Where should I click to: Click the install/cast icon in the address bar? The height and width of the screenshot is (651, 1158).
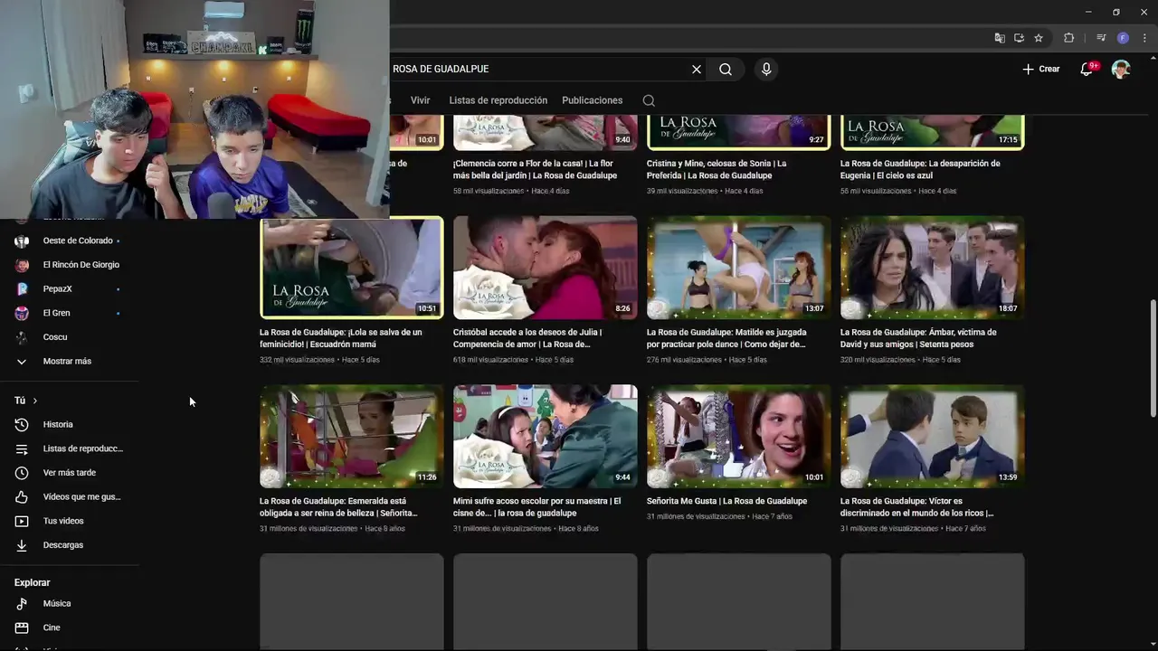tap(1019, 38)
